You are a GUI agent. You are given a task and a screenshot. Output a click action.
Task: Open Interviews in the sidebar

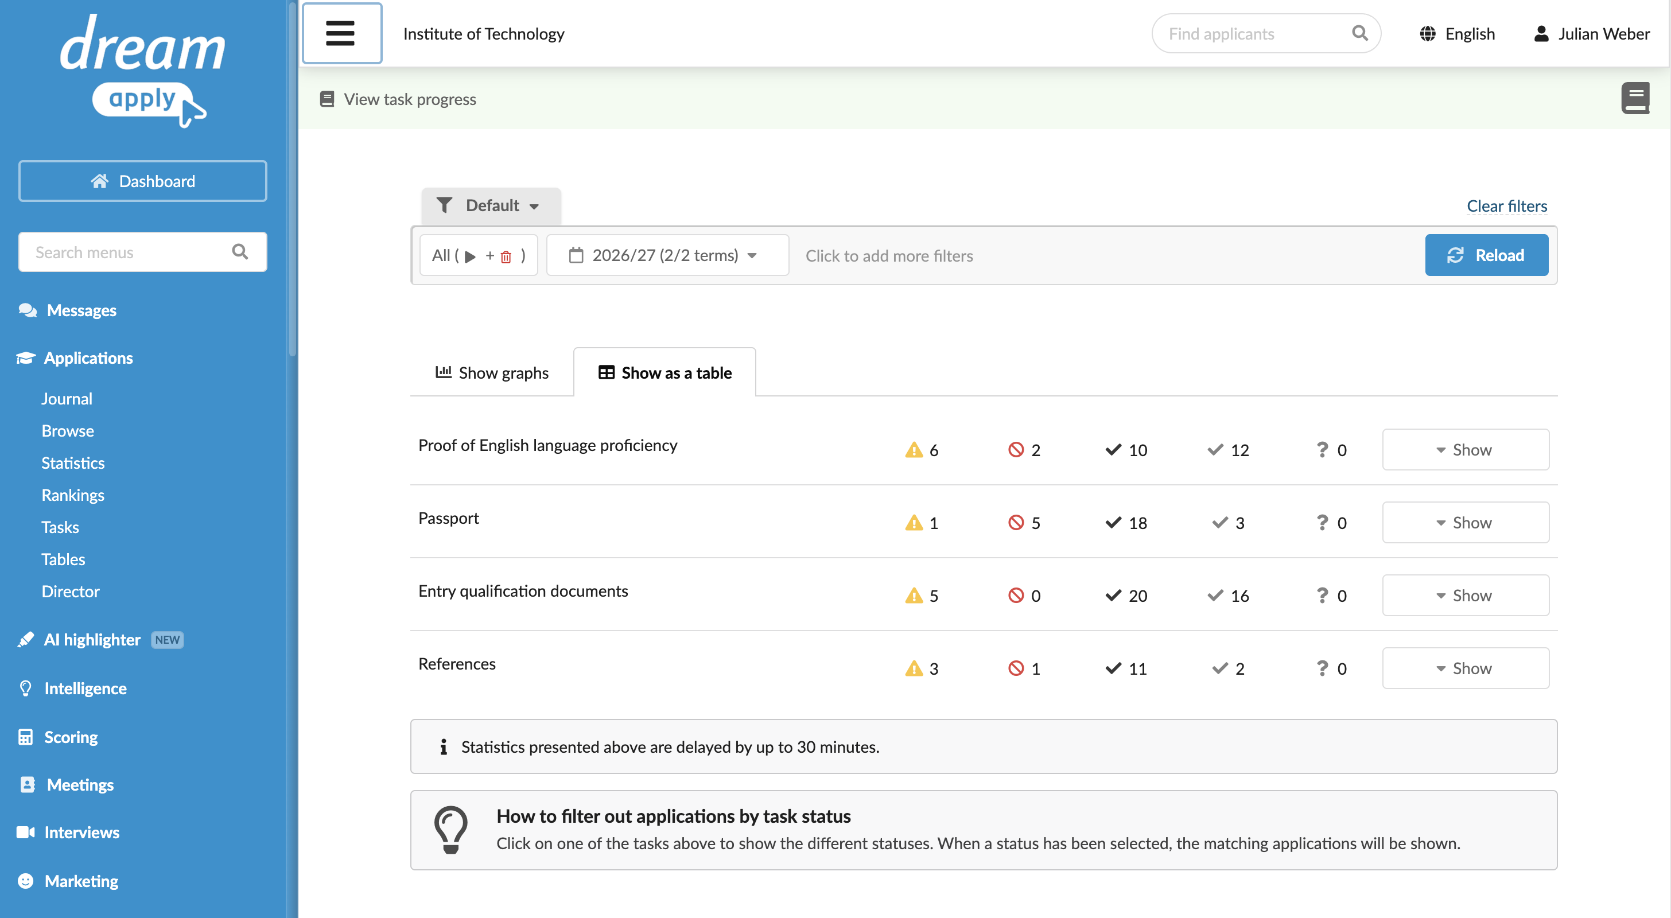[x=68, y=833]
